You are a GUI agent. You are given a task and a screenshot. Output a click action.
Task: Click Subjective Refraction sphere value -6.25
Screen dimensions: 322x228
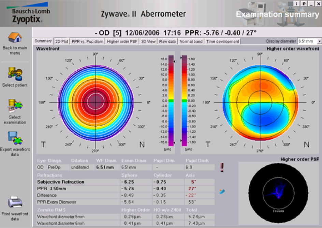tap(128, 182)
